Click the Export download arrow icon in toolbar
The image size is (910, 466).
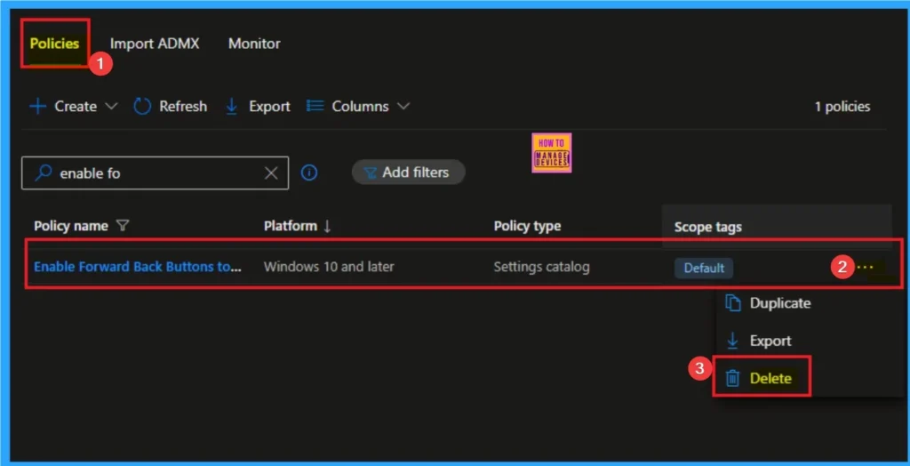[232, 107]
